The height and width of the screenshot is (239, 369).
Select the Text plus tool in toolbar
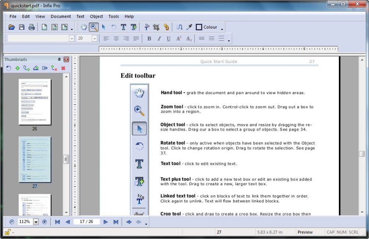tap(133, 27)
